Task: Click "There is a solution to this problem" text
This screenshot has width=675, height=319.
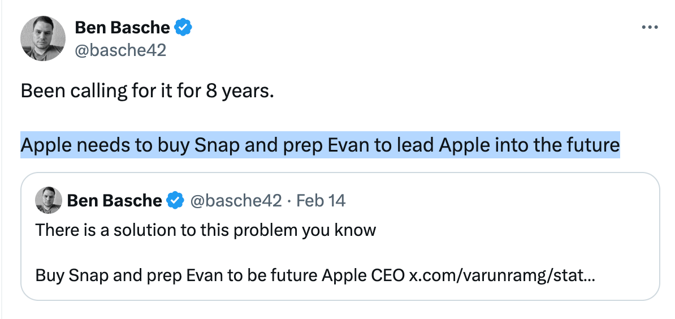Action: (205, 230)
